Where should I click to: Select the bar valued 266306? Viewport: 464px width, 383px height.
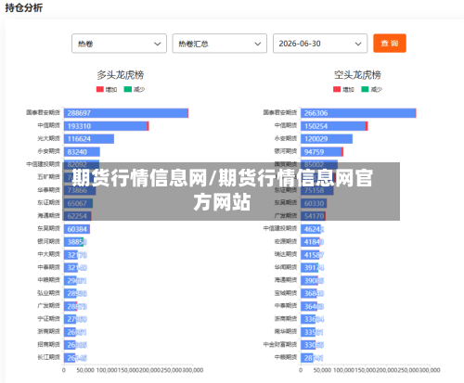(358, 113)
